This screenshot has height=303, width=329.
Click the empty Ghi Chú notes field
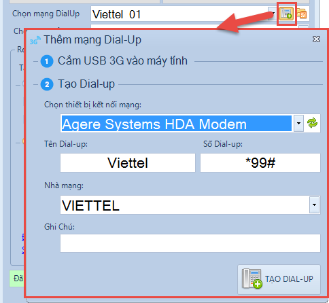pos(190,243)
